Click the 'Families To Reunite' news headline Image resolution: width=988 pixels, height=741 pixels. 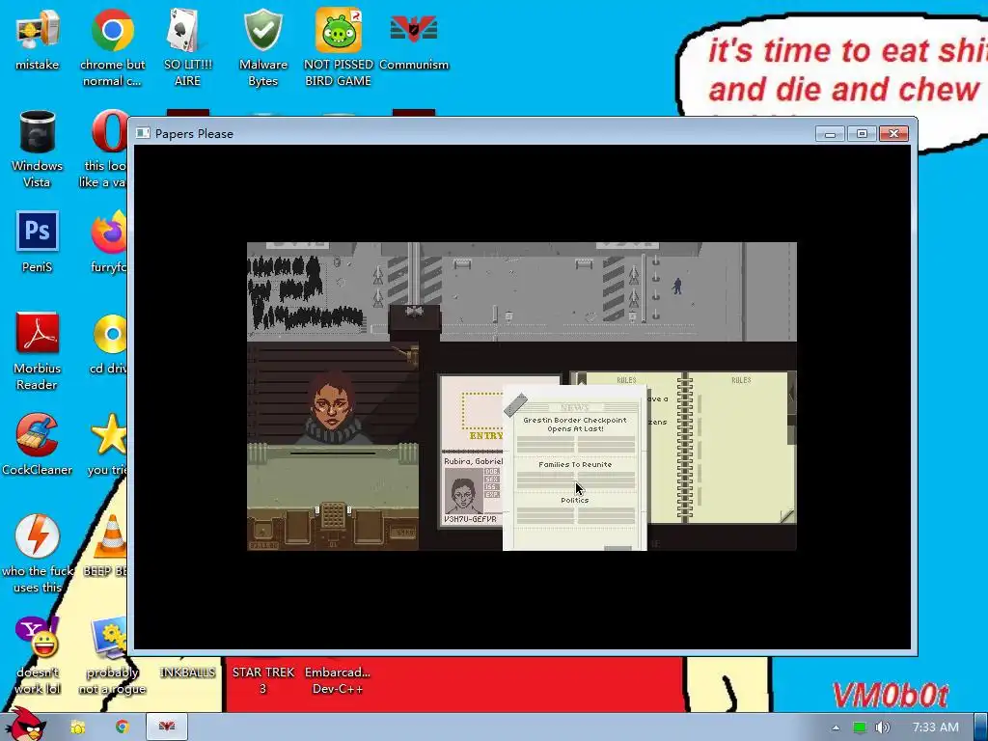[575, 464]
